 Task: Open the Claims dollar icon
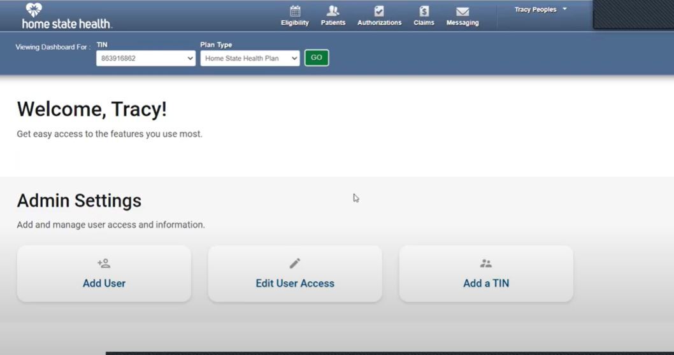coord(424,11)
